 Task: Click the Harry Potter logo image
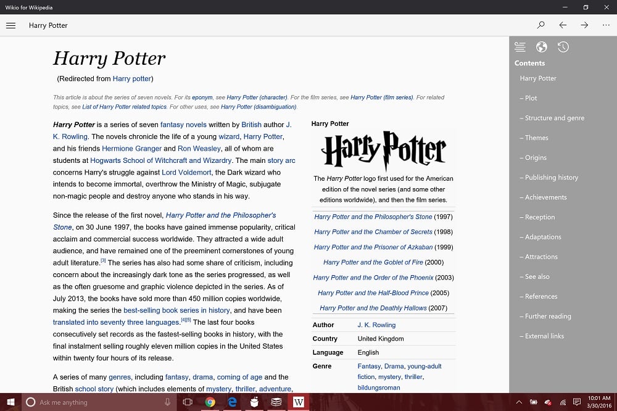tap(384, 151)
